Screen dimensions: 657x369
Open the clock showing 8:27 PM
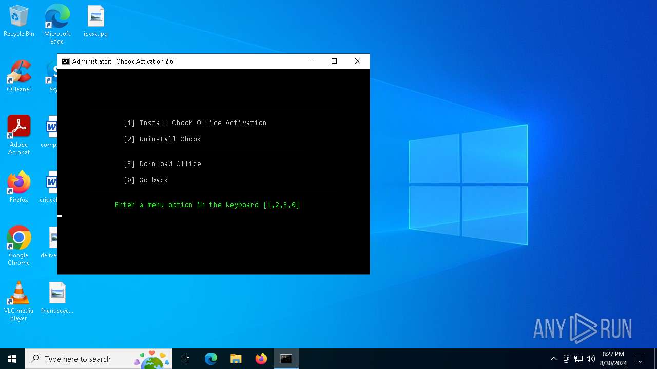[613, 359]
